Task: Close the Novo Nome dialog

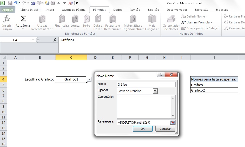Action: tap(171, 75)
